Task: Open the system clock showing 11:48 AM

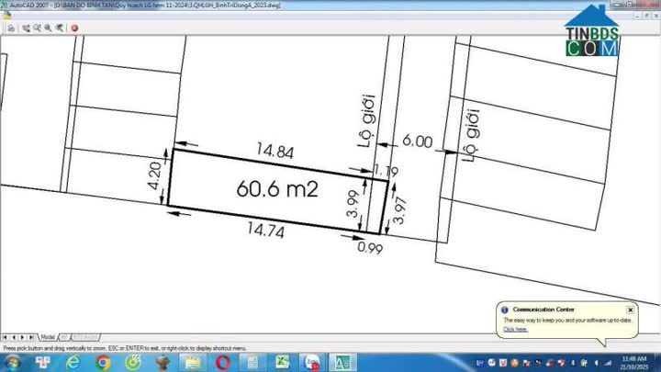Action: tap(633, 362)
